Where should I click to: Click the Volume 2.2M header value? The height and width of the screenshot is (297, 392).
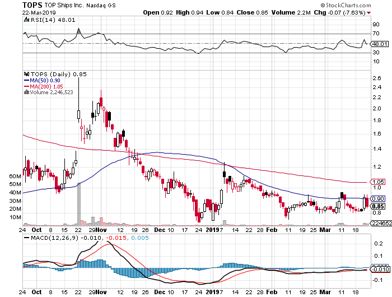(292, 12)
